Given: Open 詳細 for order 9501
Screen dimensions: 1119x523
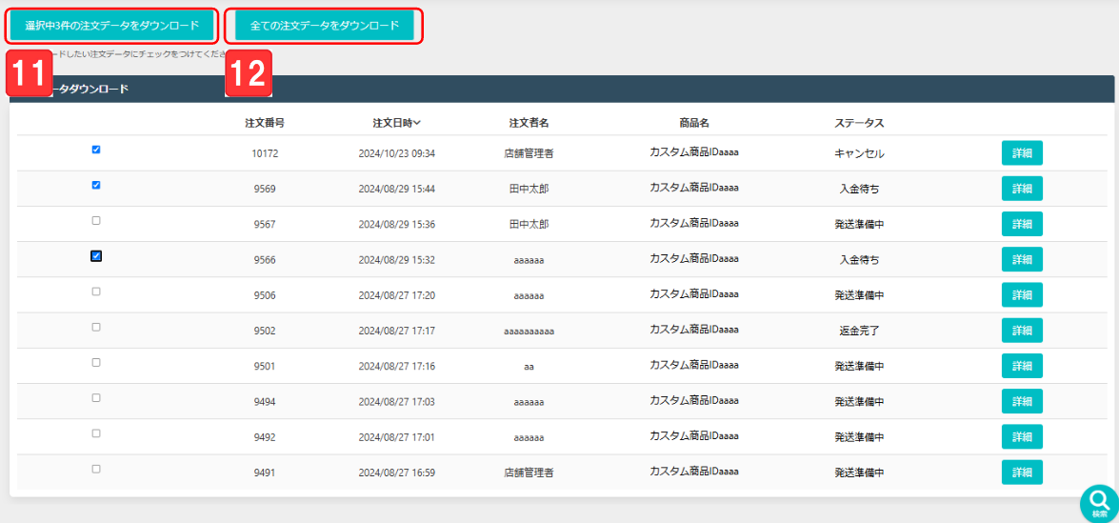Looking at the screenshot, I should click(1022, 366).
